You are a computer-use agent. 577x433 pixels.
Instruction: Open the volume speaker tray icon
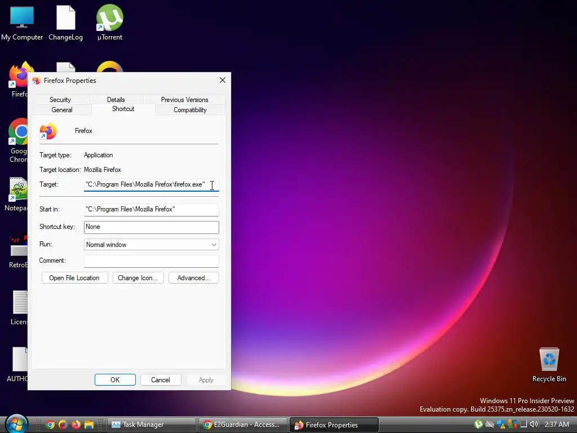pyautogui.click(x=534, y=424)
